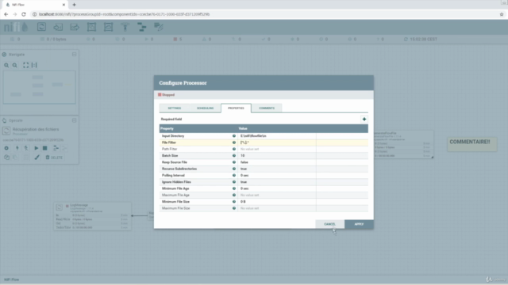Show help for Maximum File Size property
Viewport: 508px width, 285px height.
[x=234, y=208]
